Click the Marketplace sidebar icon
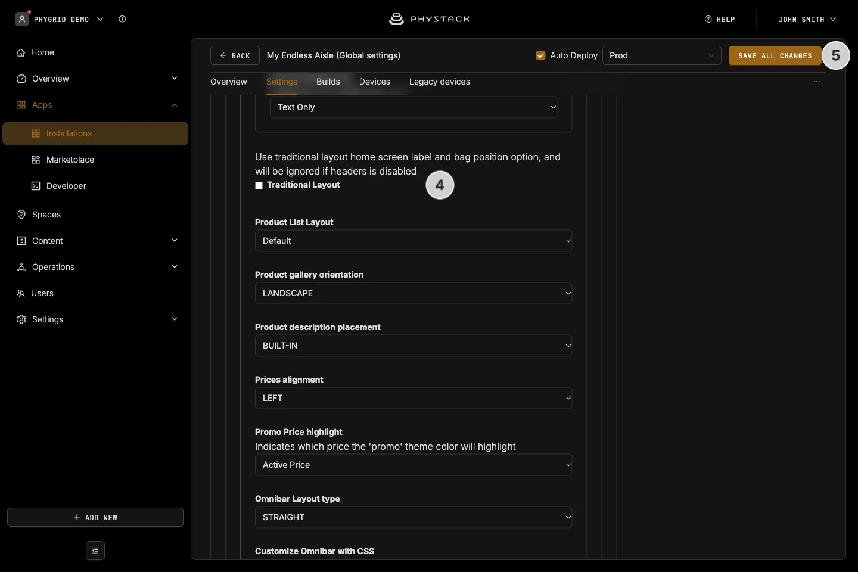Viewport: 858px width, 572px height. (36, 160)
